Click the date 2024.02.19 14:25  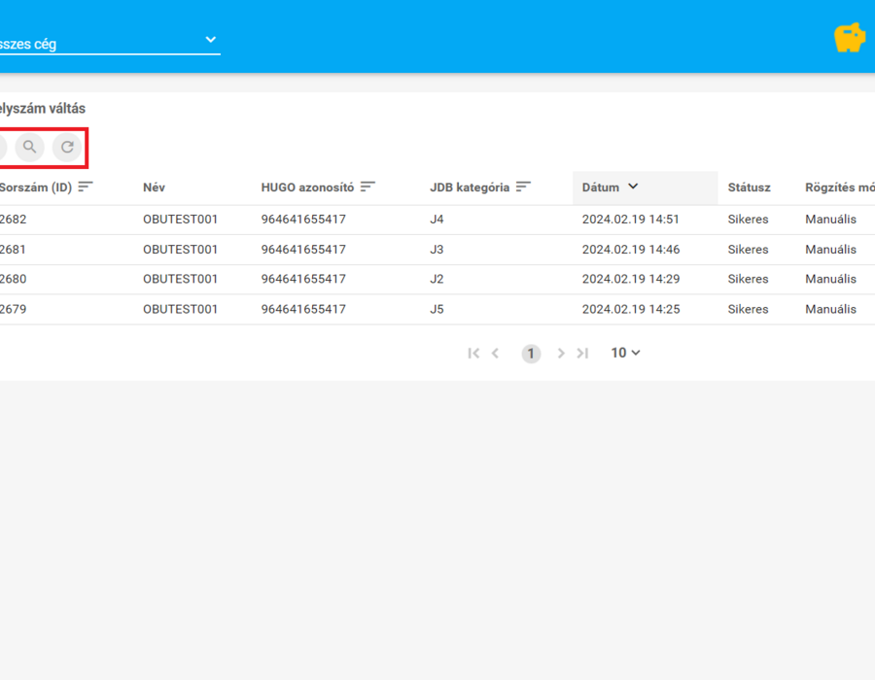coord(631,309)
